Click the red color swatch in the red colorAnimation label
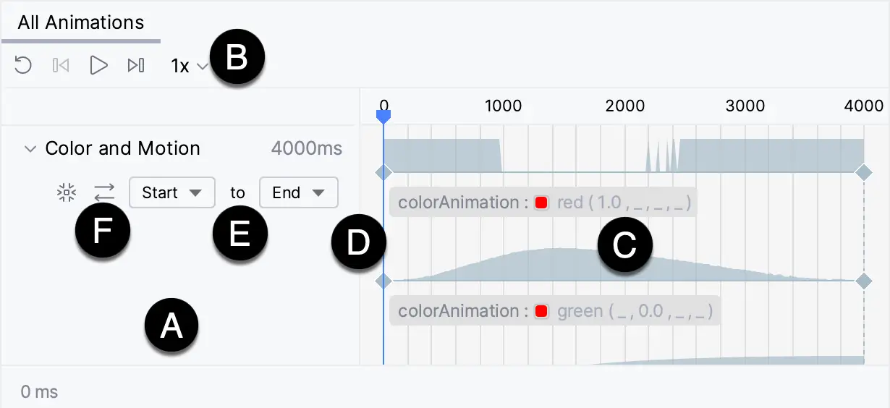Viewport: 890px width, 408px height. pyautogui.click(x=541, y=203)
